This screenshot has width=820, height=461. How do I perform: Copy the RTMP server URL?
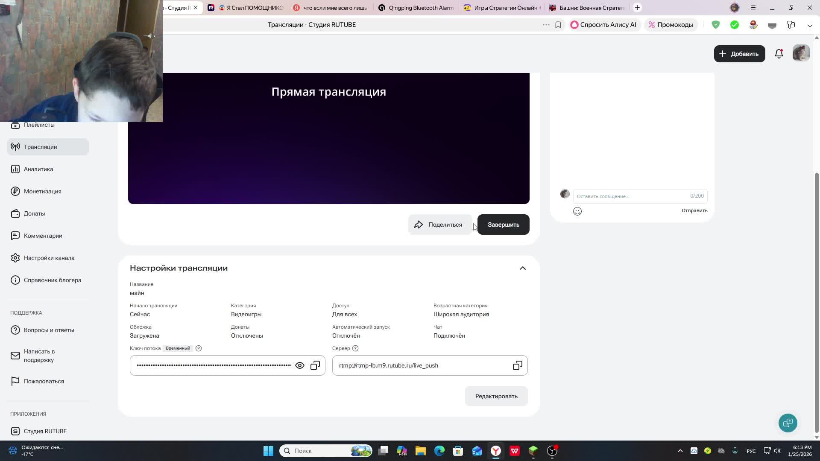(517, 365)
